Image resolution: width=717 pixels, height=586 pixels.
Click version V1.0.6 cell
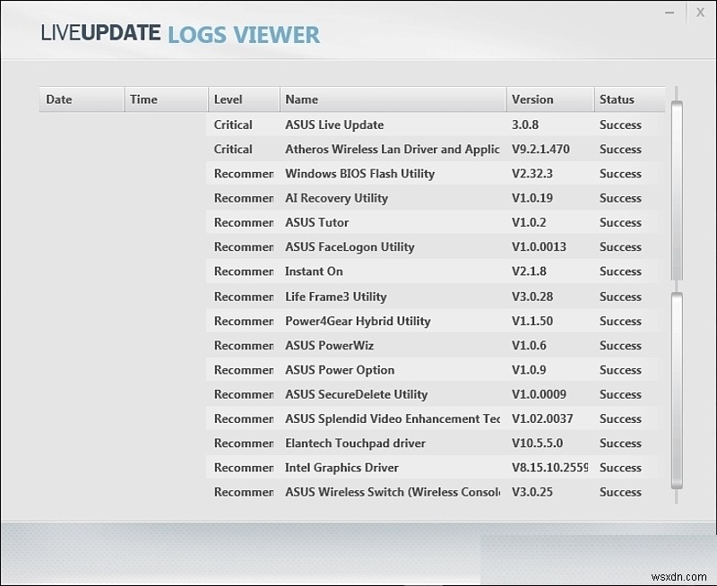tap(529, 346)
